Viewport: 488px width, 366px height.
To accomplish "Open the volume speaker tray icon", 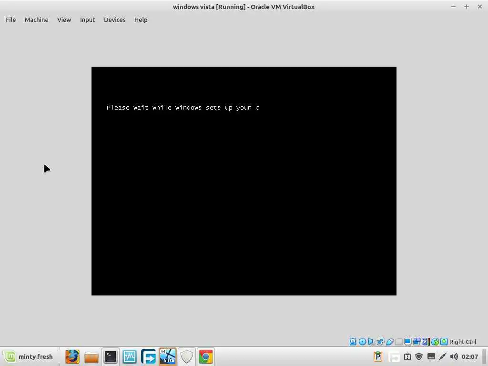I will pos(454,356).
